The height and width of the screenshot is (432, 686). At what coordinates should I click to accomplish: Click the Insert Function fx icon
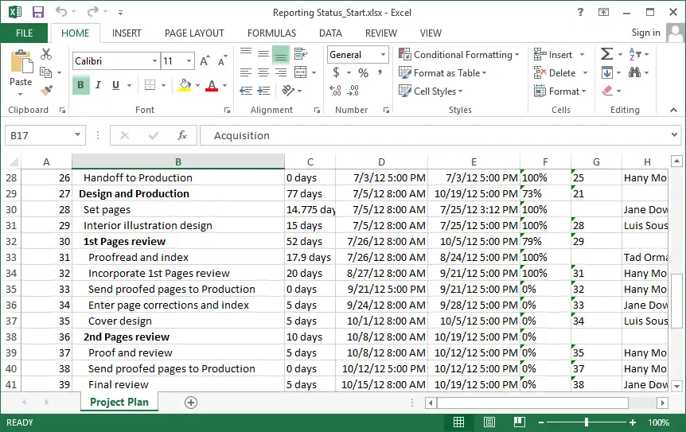(182, 135)
